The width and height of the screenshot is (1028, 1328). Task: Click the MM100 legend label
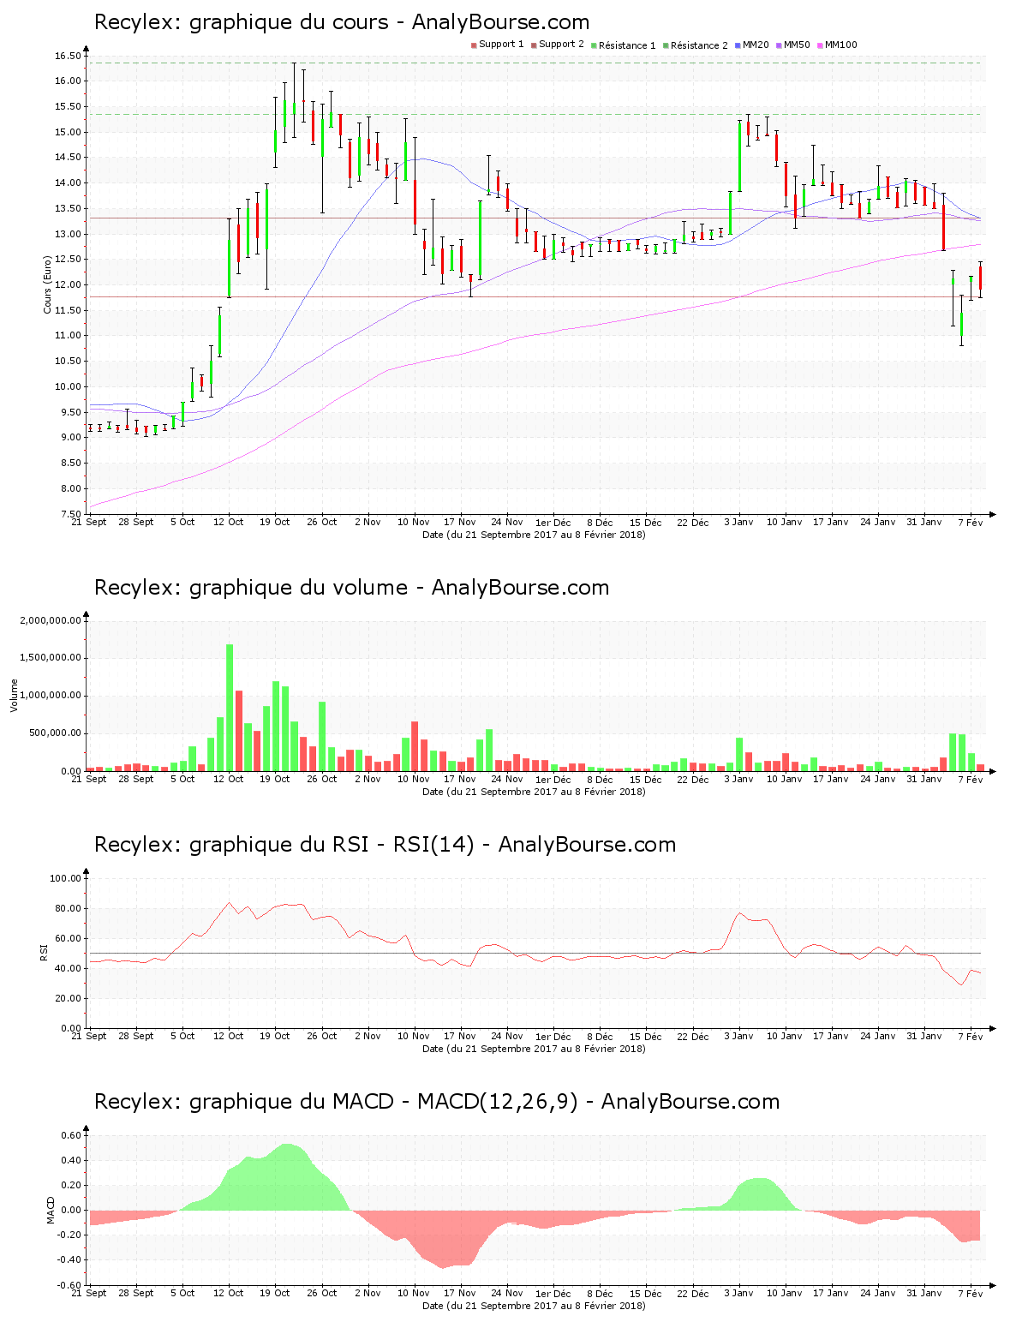point(840,45)
